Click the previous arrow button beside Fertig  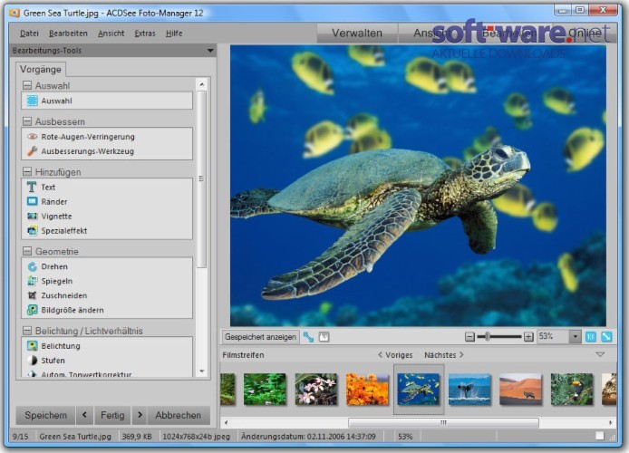pos(84,415)
